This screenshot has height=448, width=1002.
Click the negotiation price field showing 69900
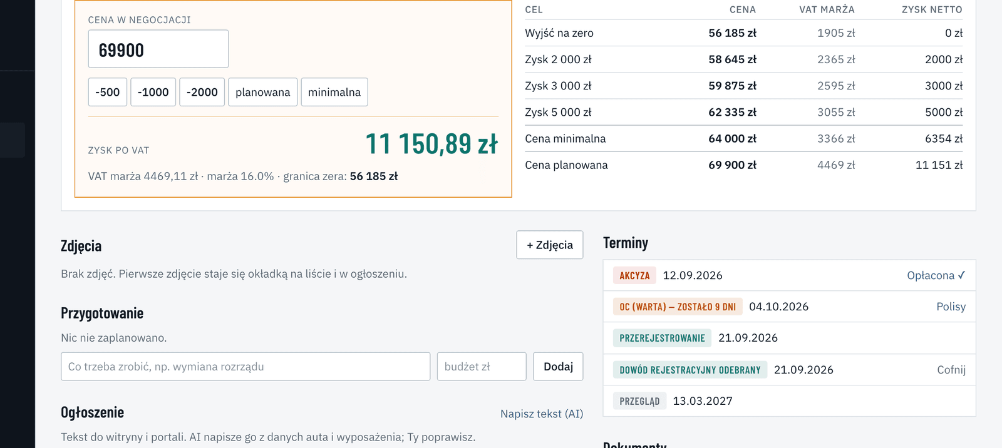pos(158,49)
